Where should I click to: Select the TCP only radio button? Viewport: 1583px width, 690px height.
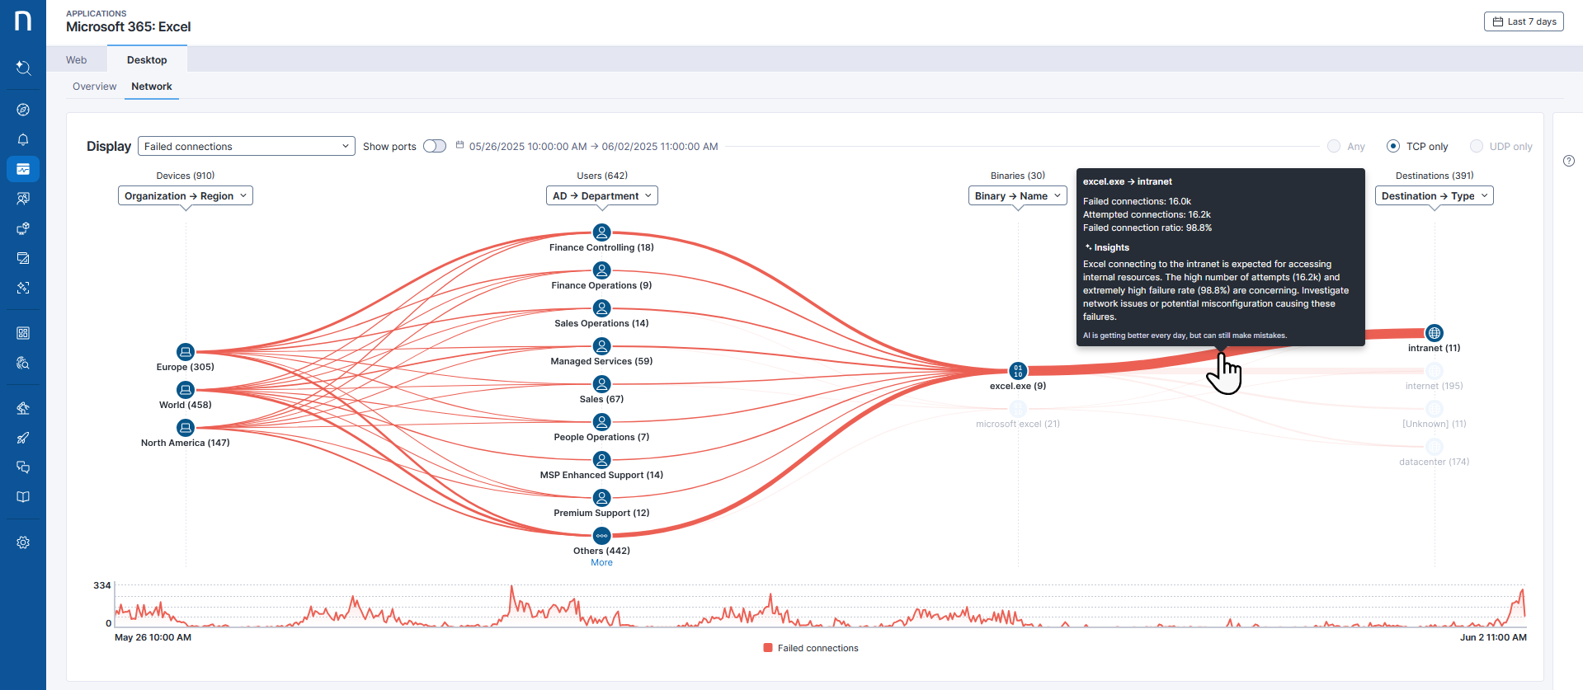(x=1393, y=146)
